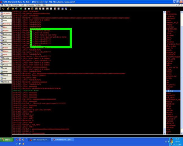Open the Favorites menu

click(x=16, y=5)
